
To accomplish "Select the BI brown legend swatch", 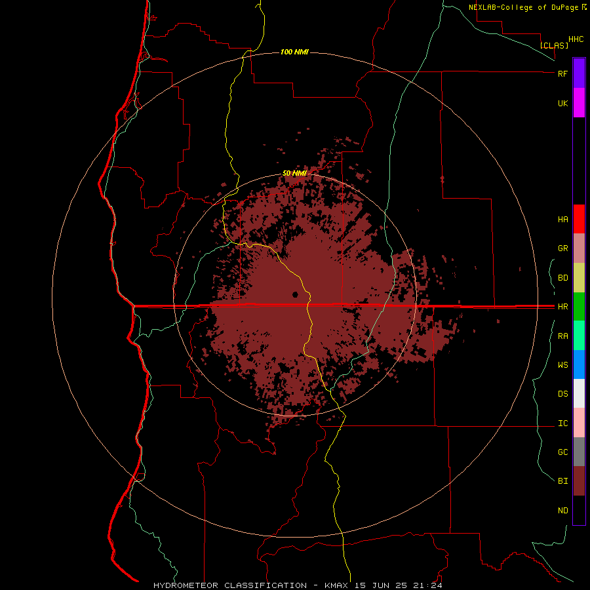I will (579, 481).
